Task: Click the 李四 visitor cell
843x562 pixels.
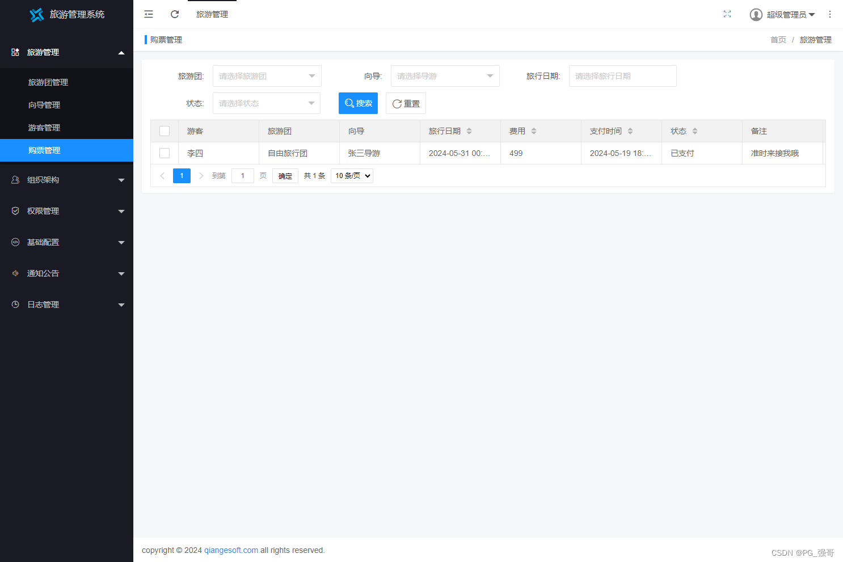Action: point(218,153)
